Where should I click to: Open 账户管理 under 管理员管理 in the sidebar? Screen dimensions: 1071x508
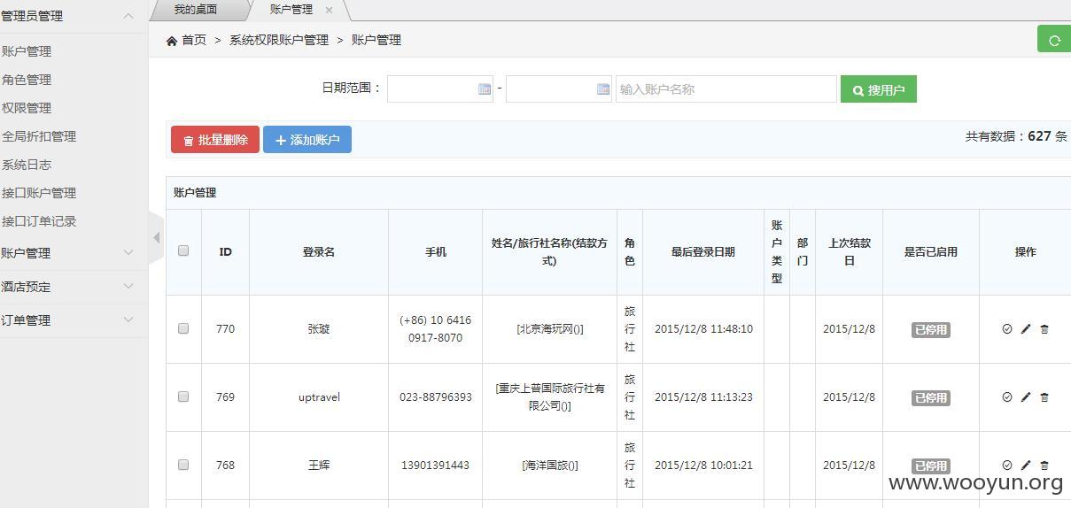(27, 51)
